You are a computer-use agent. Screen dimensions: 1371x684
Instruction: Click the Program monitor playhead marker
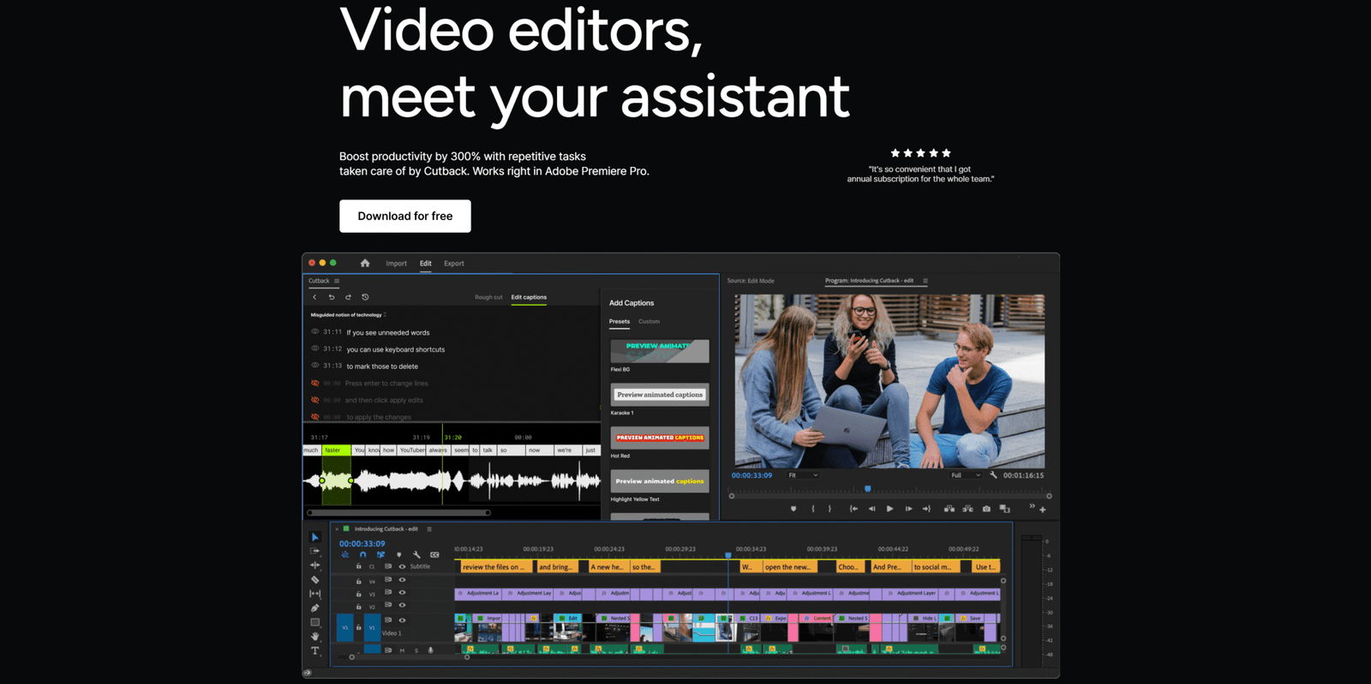tap(867, 489)
